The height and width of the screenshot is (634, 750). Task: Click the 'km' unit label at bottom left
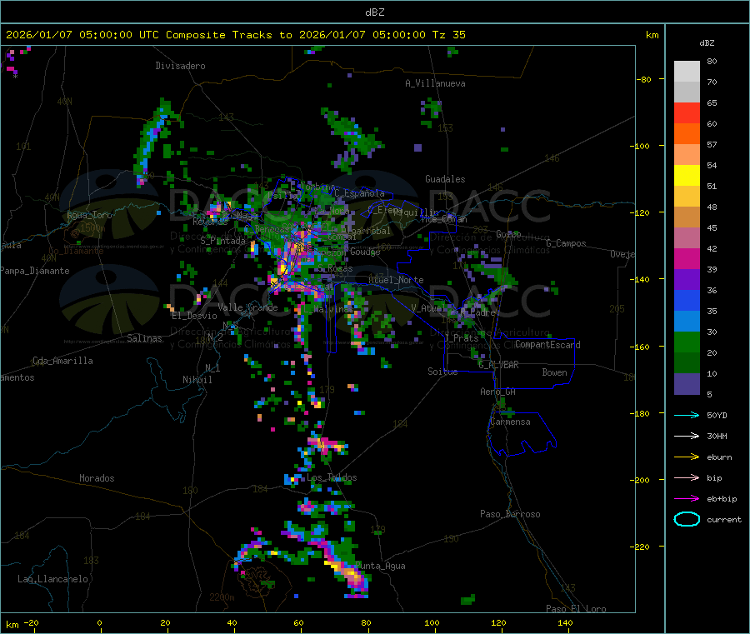pyautogui.click(x=12, y=625)
